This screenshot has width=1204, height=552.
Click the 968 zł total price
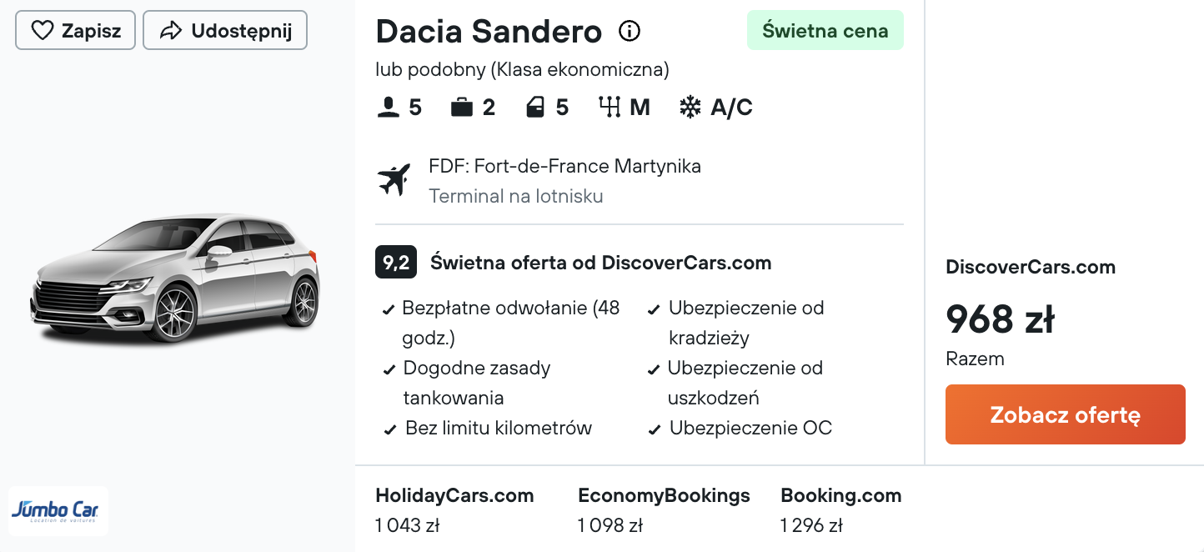coord(1001,319)
